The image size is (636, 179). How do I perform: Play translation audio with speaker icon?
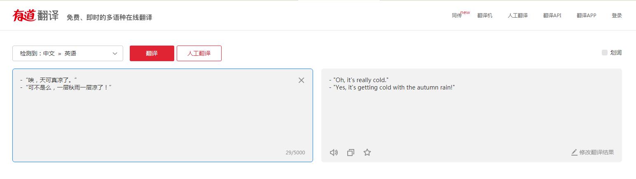(334, 153)
